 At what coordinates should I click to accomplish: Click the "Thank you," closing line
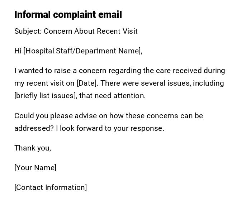tap(33, 148)
